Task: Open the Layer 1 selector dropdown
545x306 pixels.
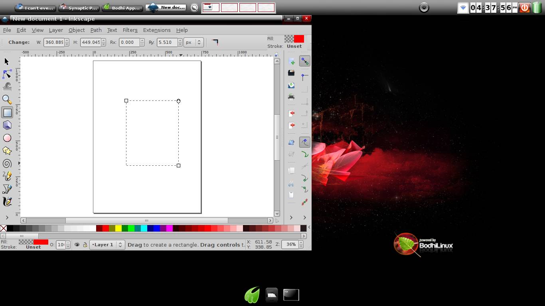Action: (107, 245)
